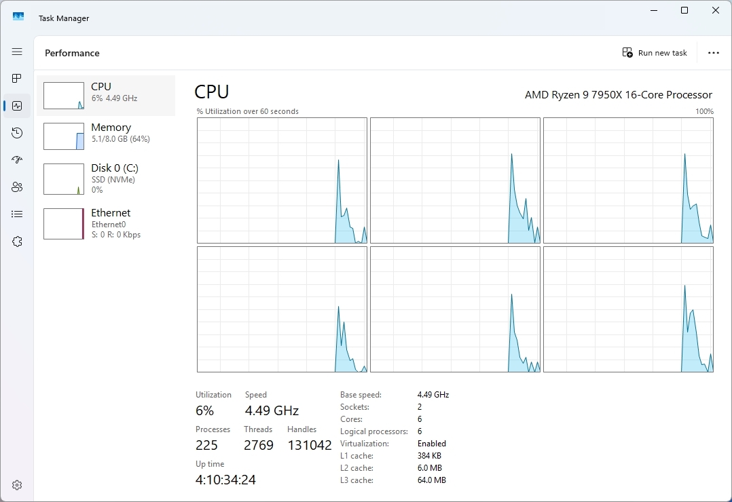The image size is (732, 502).
Task: Click the top-right CPU core graph
Action: click(628, 180)
